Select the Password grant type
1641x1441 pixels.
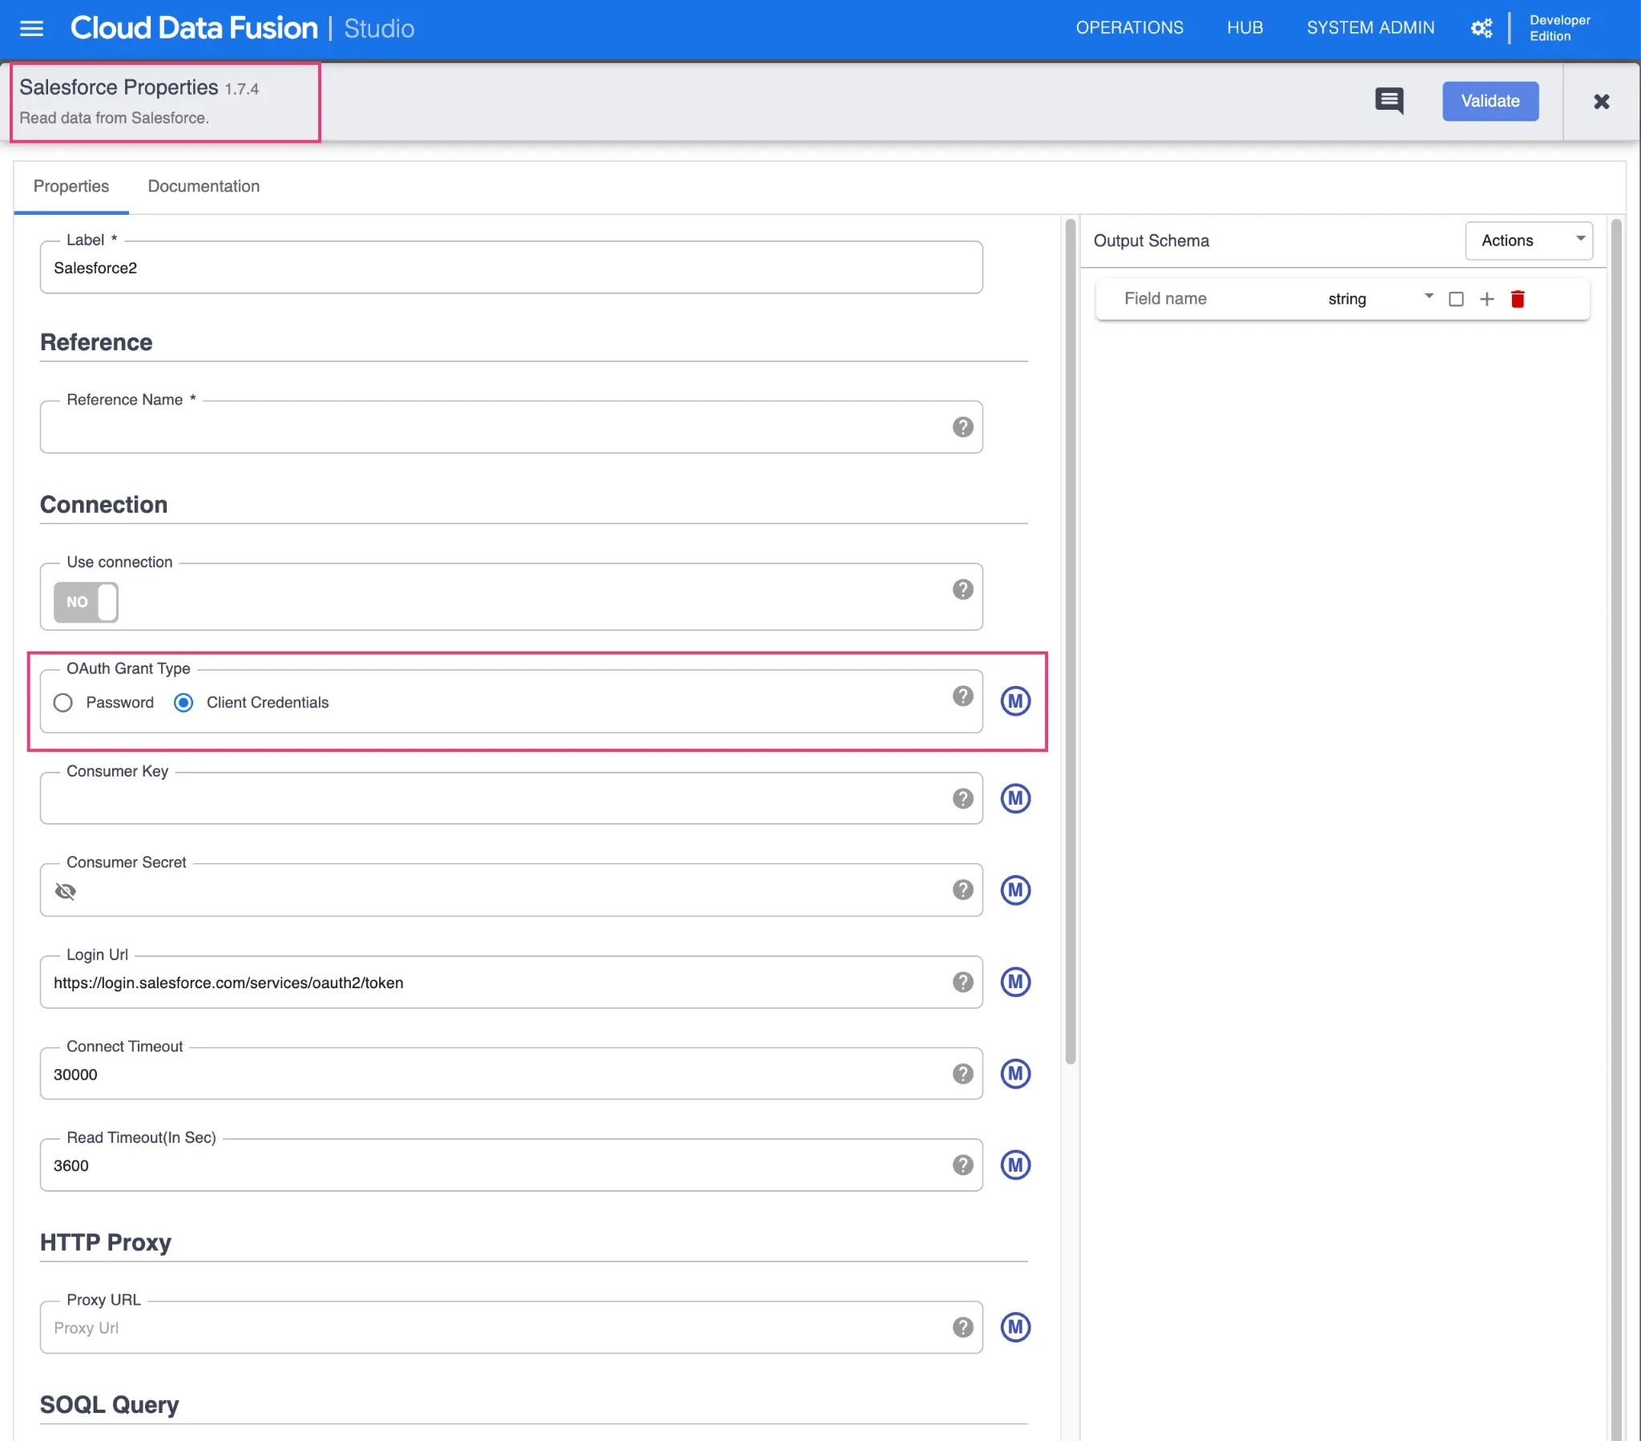click(62, 703)
